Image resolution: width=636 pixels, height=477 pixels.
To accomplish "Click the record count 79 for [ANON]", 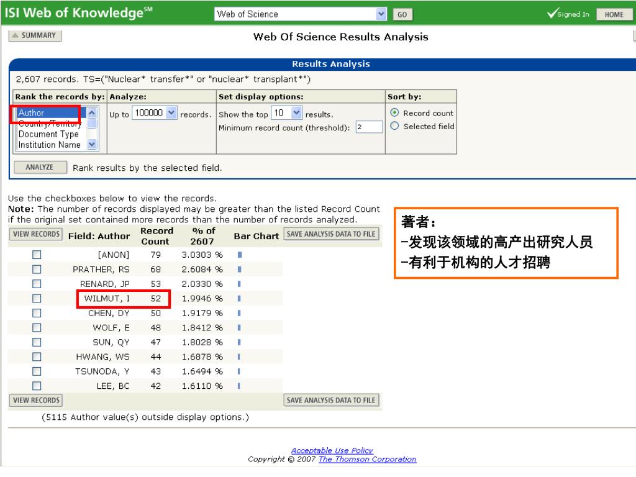I will click(x=155, y=255).
